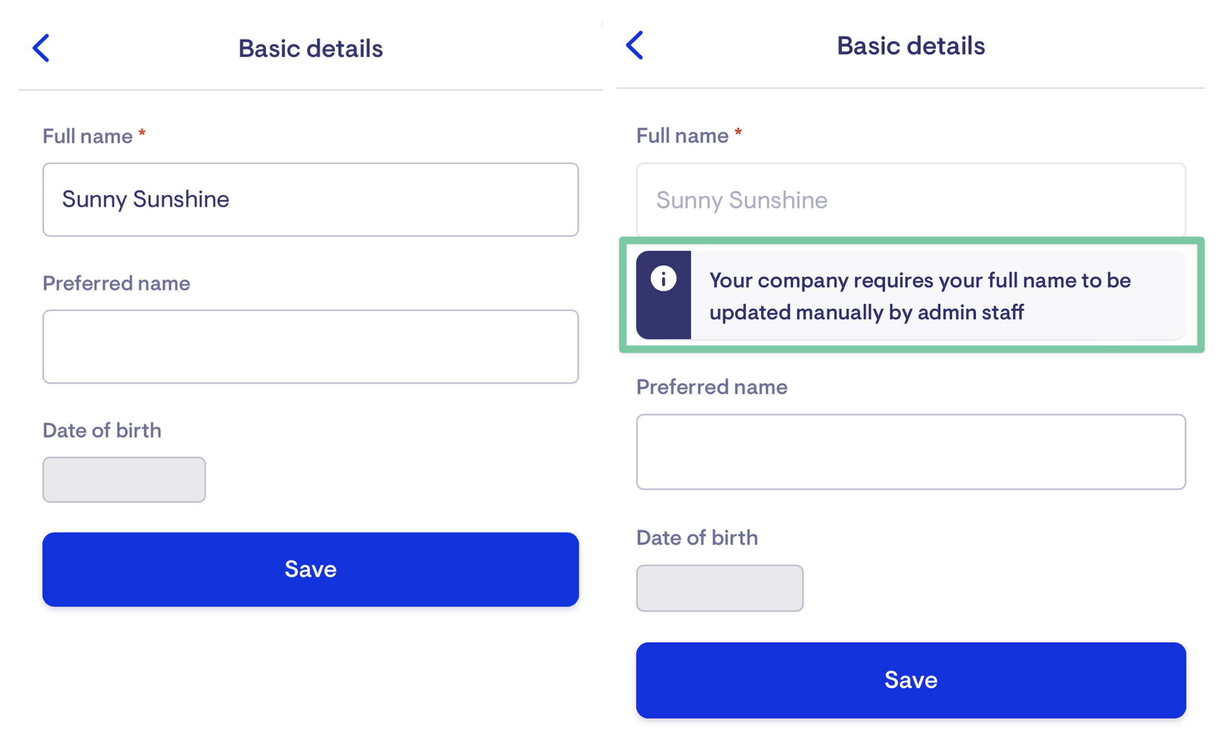Click the back arrow on the editable-name screen
Screen dimensions: 1223x746
point(41,48)
